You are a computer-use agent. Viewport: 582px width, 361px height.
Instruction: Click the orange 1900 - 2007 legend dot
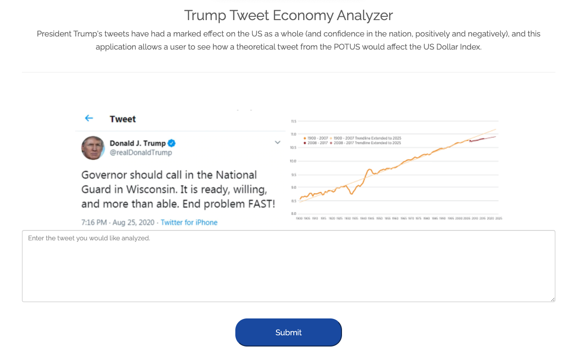(x=305, y=138)
